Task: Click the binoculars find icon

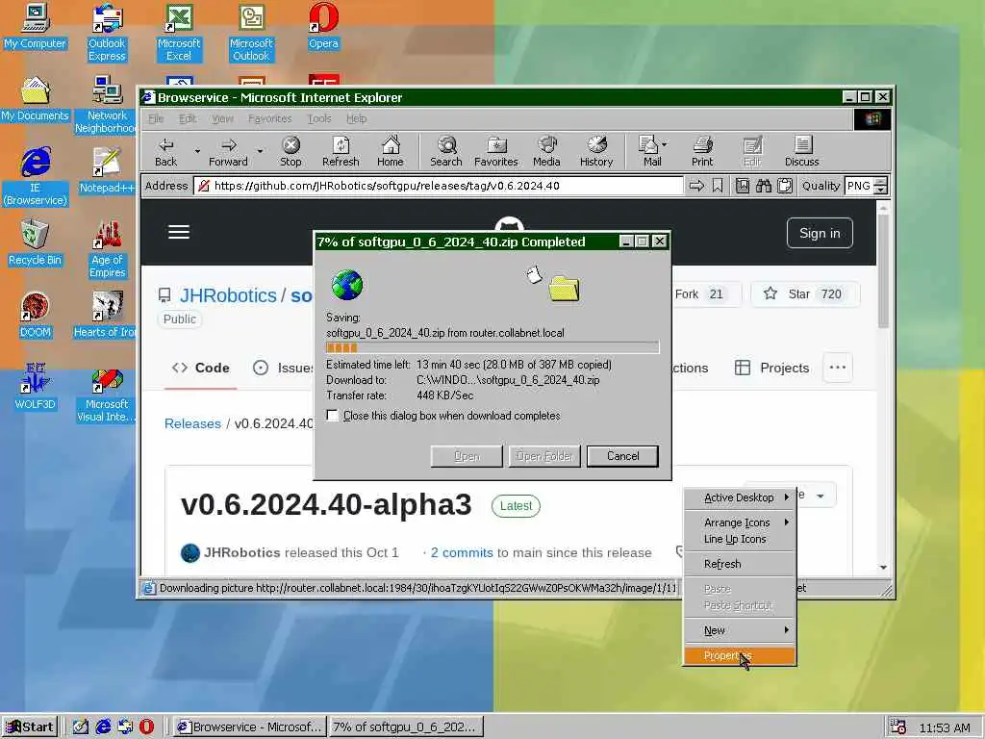Action: (764, 186)
